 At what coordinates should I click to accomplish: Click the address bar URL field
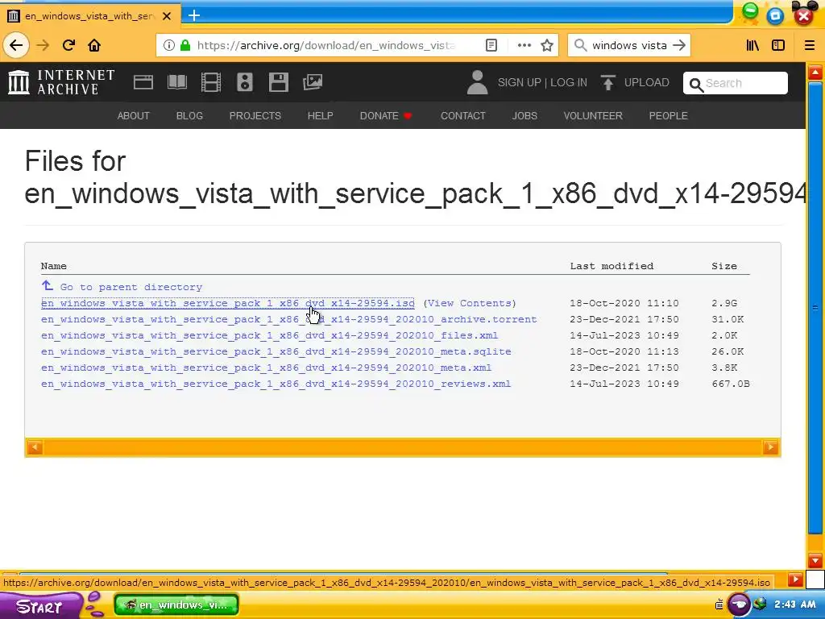[x=326, y=45]
